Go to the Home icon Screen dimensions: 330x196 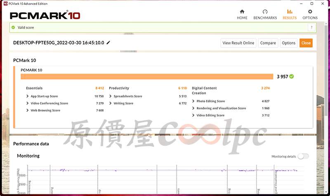tap(242, 12)
